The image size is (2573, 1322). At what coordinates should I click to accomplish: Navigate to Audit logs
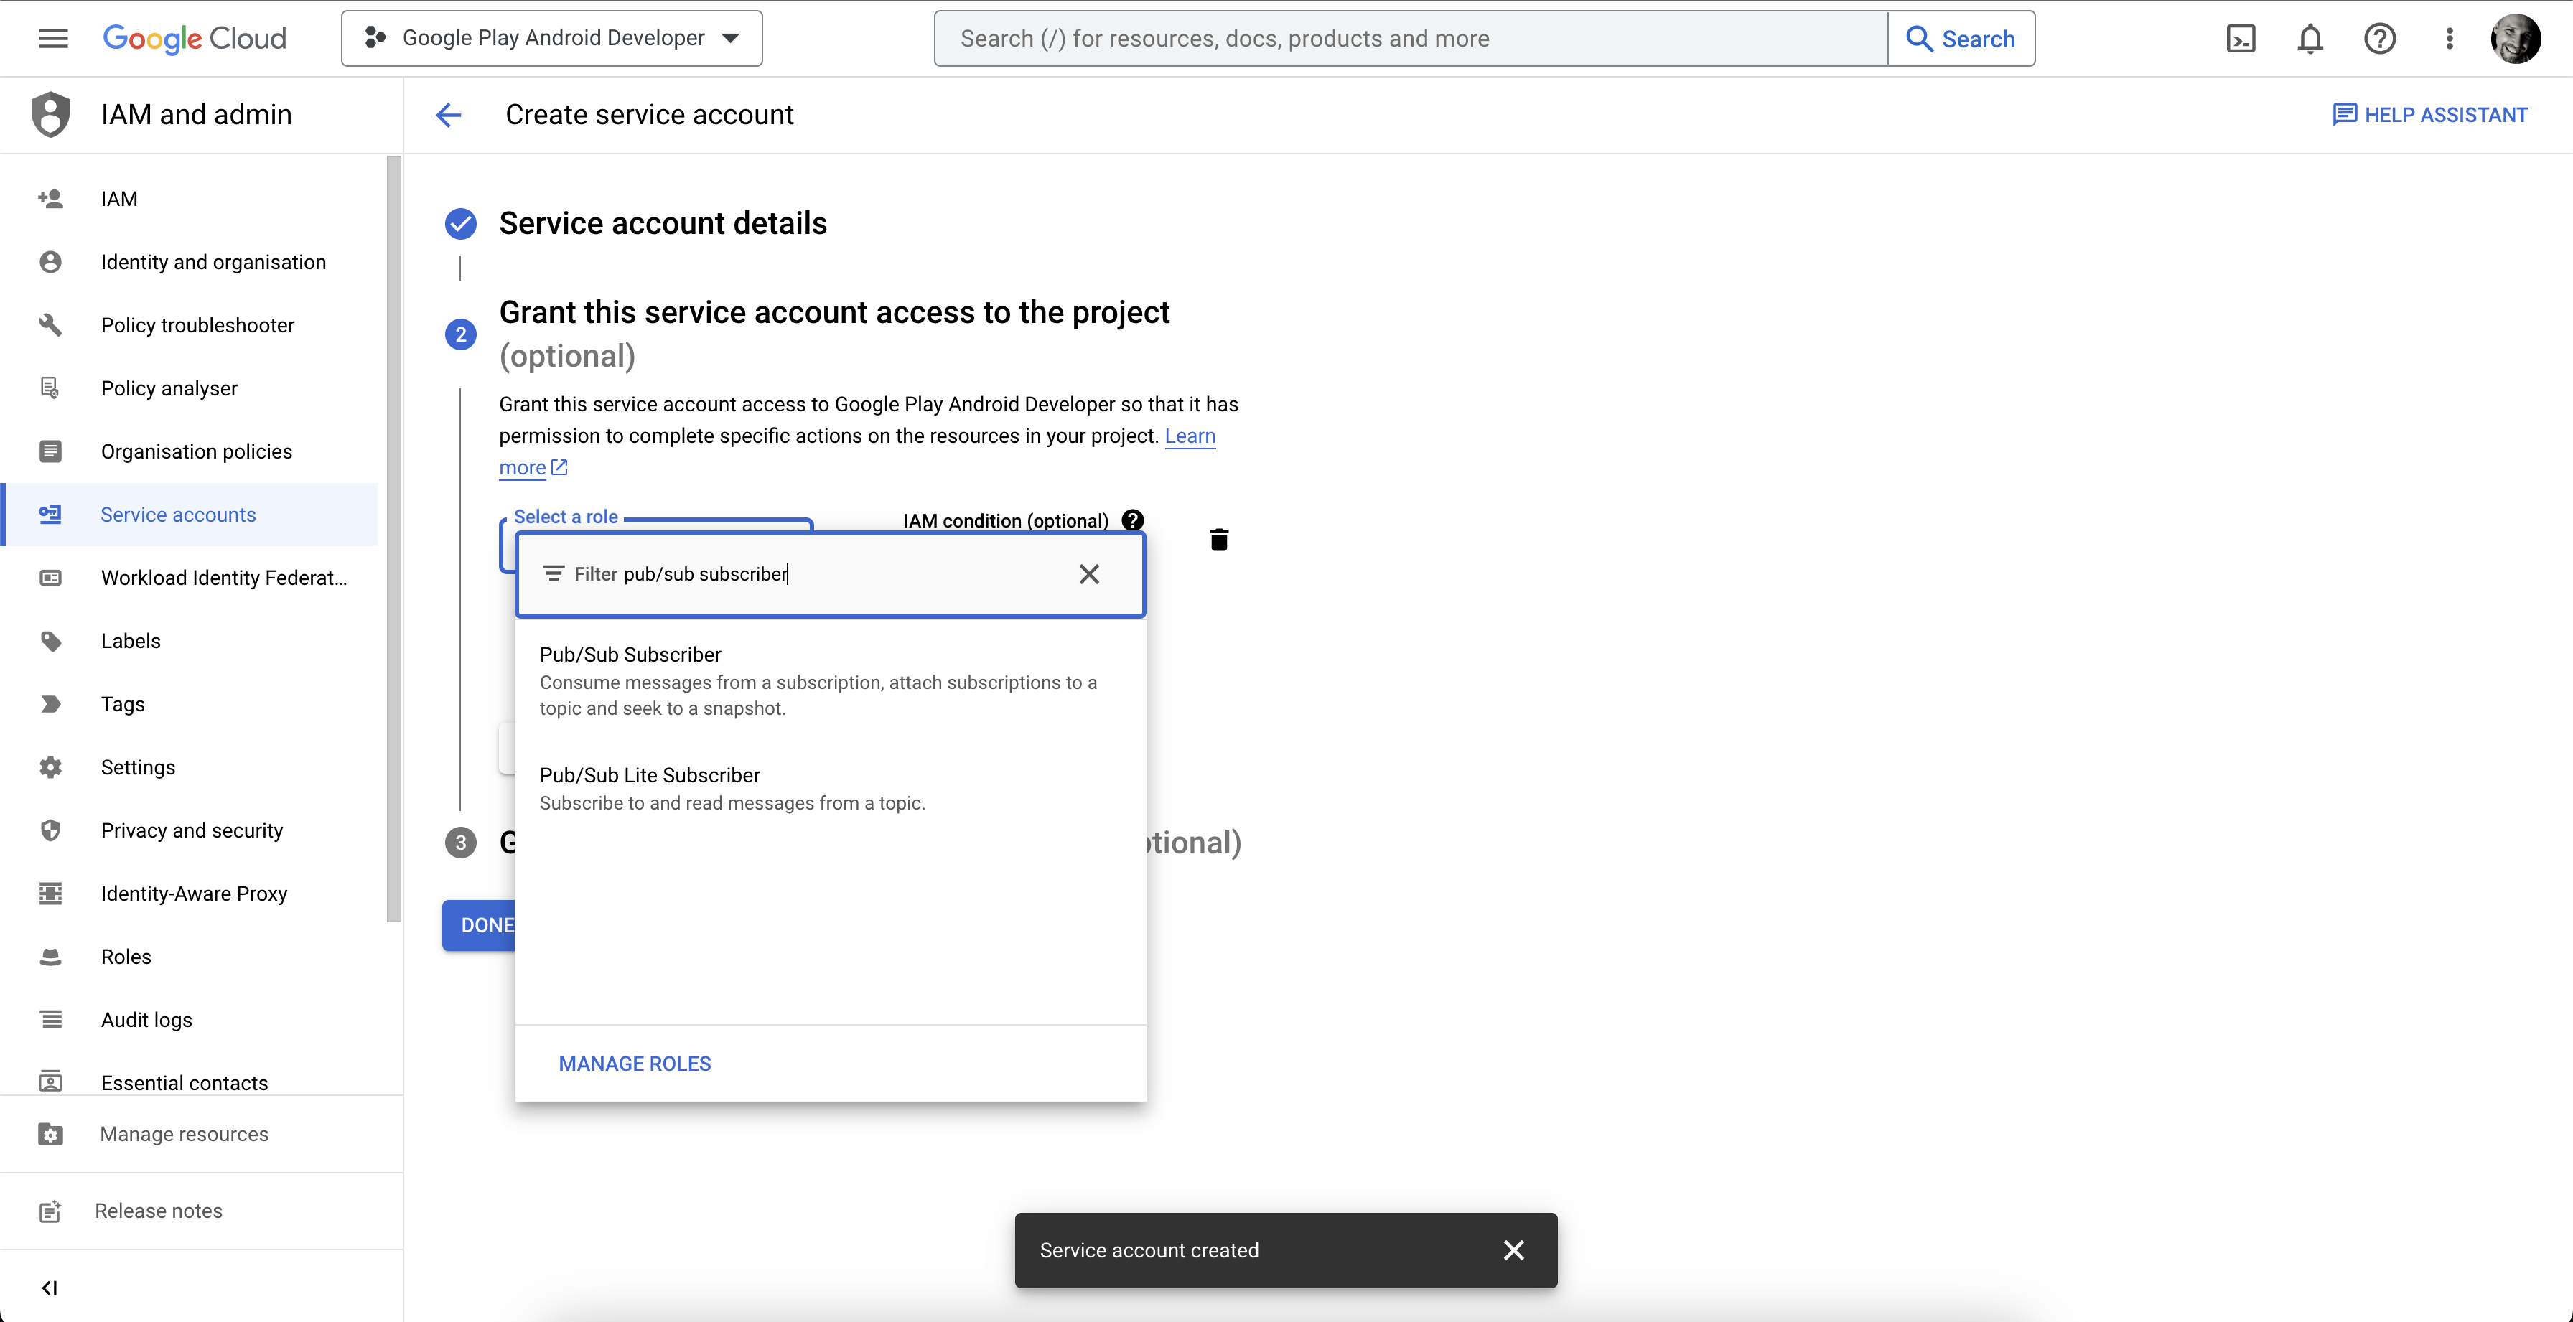tap(146, 1019)
